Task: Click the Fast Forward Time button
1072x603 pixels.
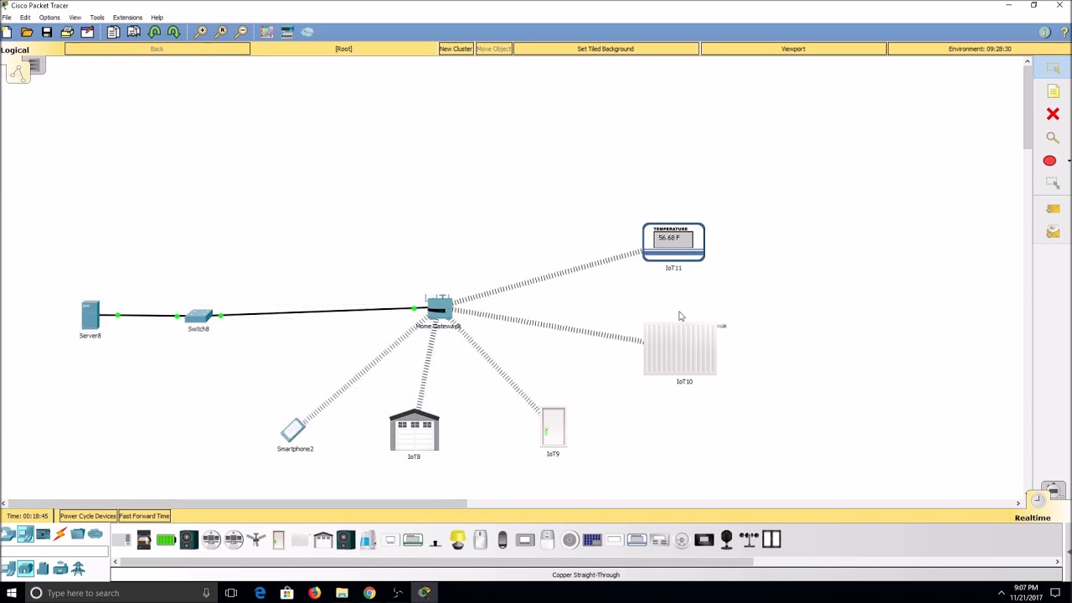Action: 144,516
